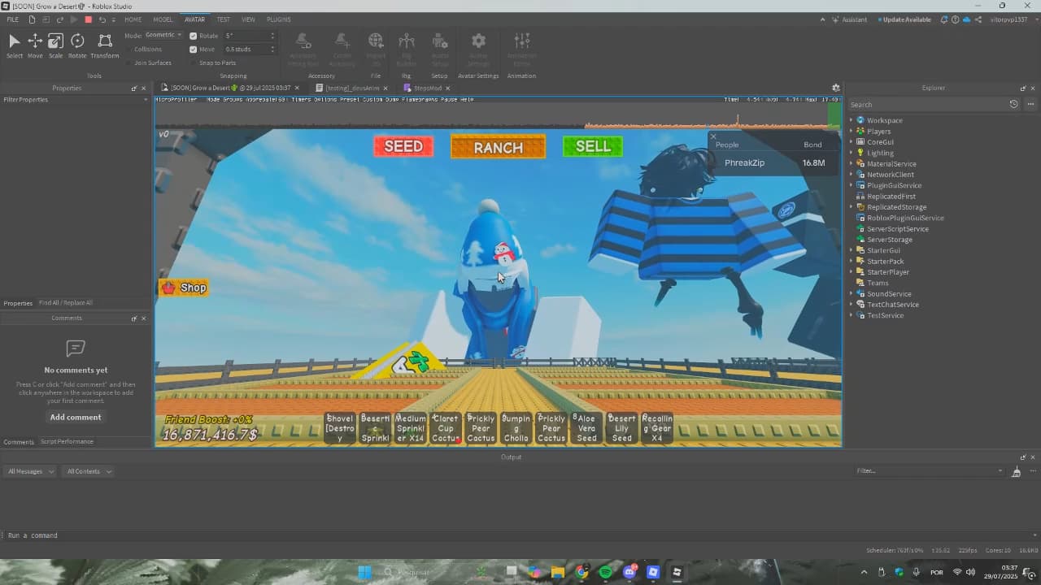Open viewport settings gear icon

pyautogui.click(x=835, y=88)
